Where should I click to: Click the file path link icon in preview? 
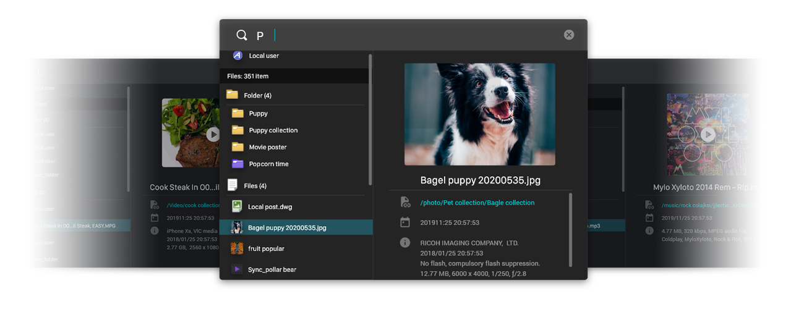click(x=405, y=202)
